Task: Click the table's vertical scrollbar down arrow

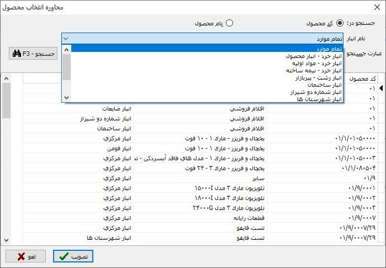Action: (x=6, y=239)
